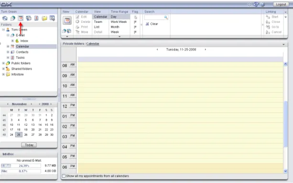The image size is (293, 183).
Task: Click the mail quota usage bar 24.39%
Action: pyautogui.click(x=21, y=165)
